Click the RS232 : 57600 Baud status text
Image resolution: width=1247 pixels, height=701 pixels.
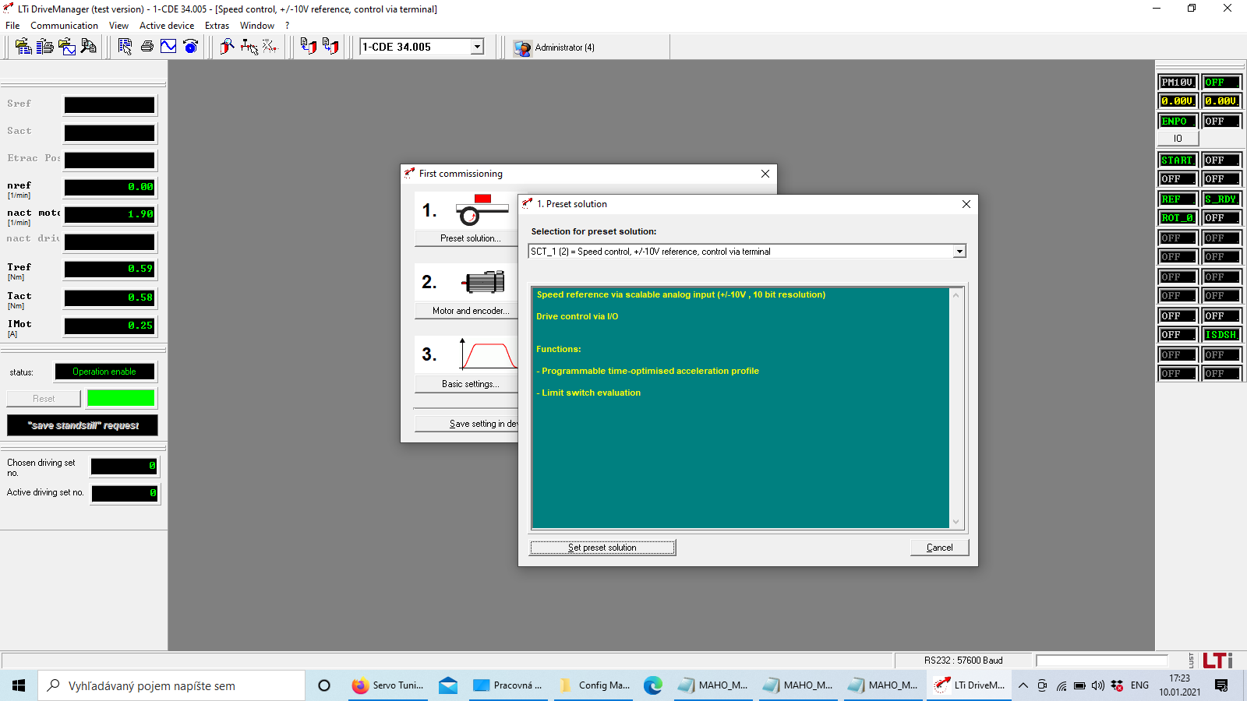963,660
